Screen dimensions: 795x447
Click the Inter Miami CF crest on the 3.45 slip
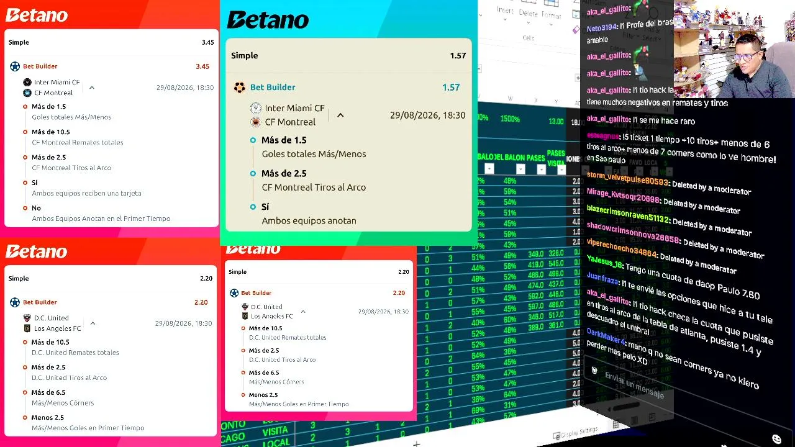[x=27, y=82]
